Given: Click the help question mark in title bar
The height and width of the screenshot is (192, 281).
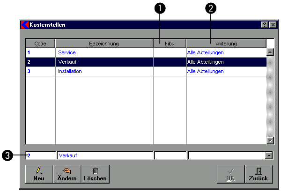Looking at the screenshot, I should (264, 24).
